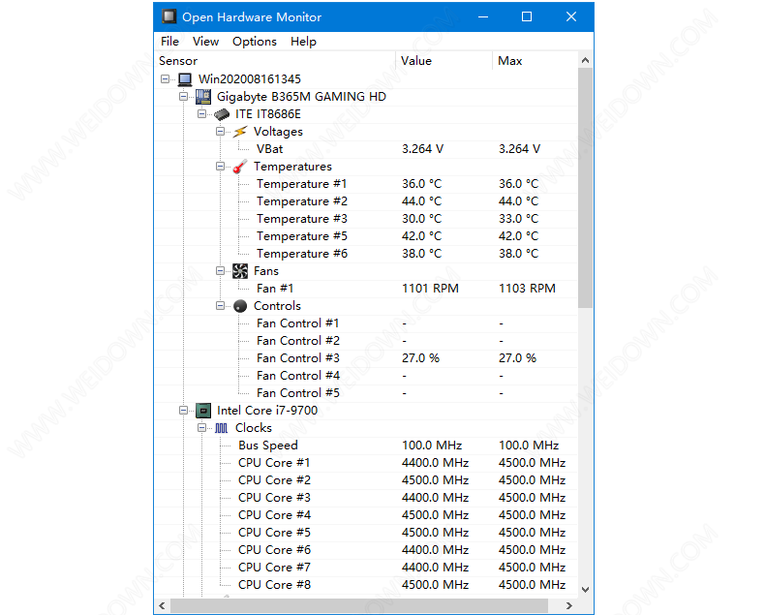This screenshot has height=615, width=765.
Task: Click the horizontal scrollbar thumb
Action: click(359, 606)
